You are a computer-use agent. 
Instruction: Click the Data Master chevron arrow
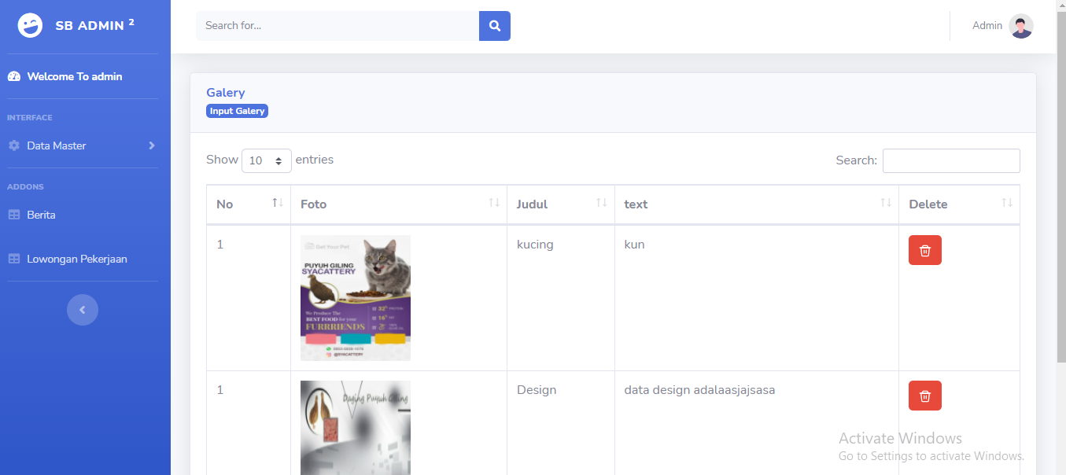[152, 145]
